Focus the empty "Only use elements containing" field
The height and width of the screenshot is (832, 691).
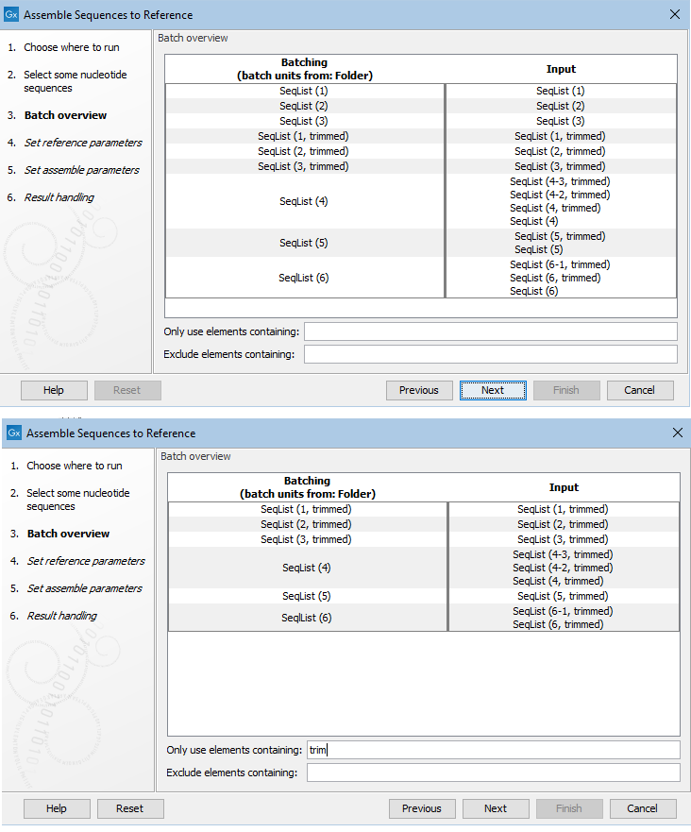click(490, 331)
